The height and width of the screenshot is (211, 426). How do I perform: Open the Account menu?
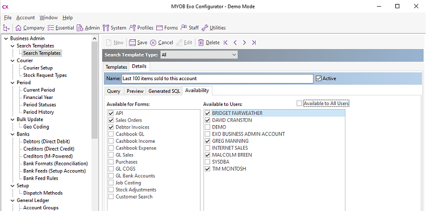coord(26,18)
